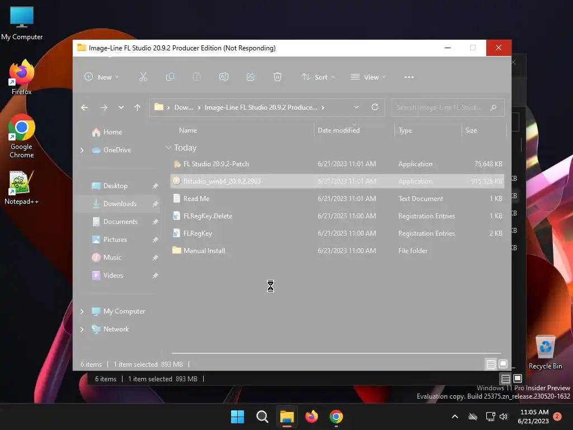573x430 pixels.
Task: Open Notepad++ desktop shortcut
Action: (x=21, y=188)
